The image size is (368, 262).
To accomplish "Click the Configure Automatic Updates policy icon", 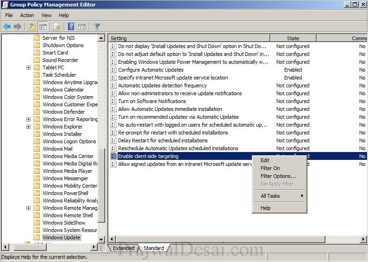I will coord(113,70).
